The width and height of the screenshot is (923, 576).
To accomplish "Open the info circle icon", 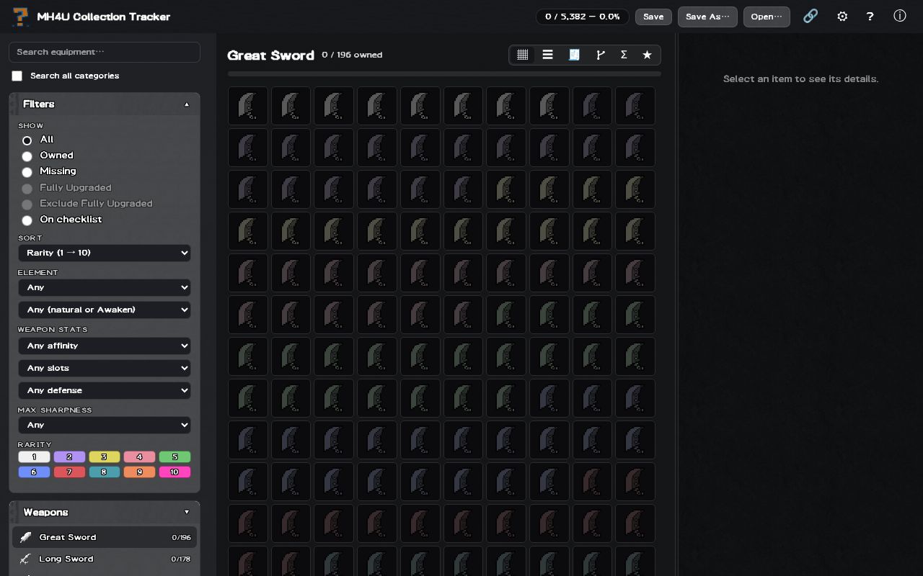I will point(900,16).
